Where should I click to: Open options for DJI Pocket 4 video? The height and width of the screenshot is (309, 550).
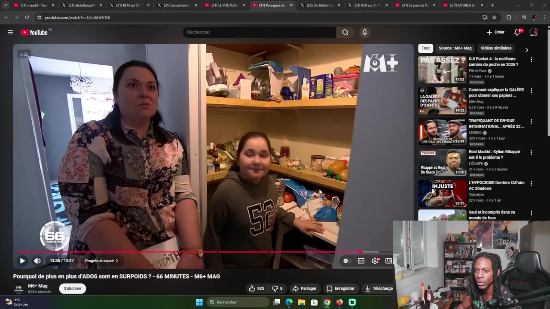click(x=531, y=60)
